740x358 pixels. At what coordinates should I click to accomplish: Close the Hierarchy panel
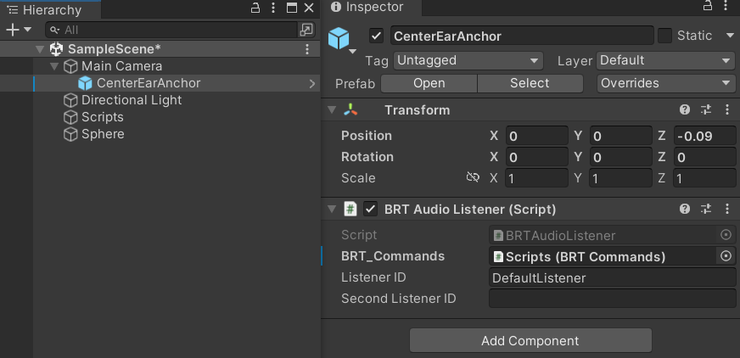coord(309,8)
